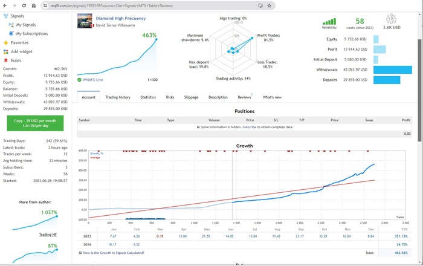Click the Withdrawals bar 43 093.97 USD
Screen dimensions: 423x266
point(393,70)
